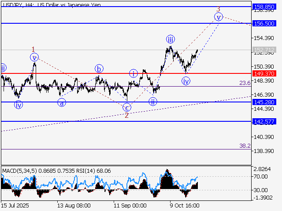The image size is (282, 211).
Task: Select the red 149.370 price tag
Action: pyautogui.click(x=264, y=73)
